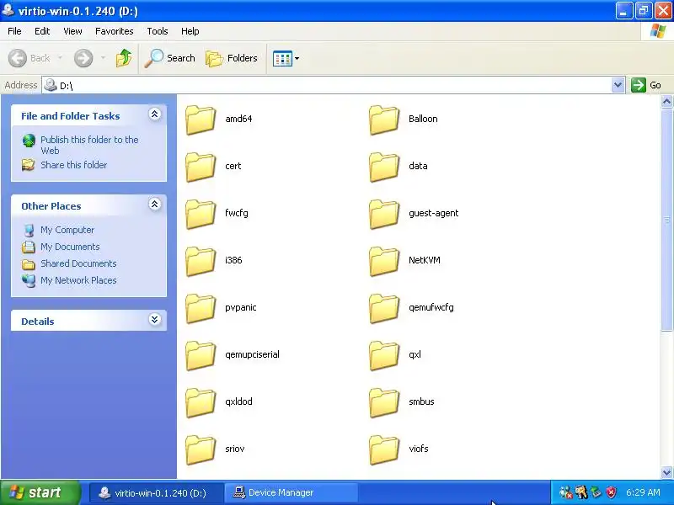674x505 pixels.
Task: Click the Safely Remove Hardware tray icon
Action: point(596,492)
